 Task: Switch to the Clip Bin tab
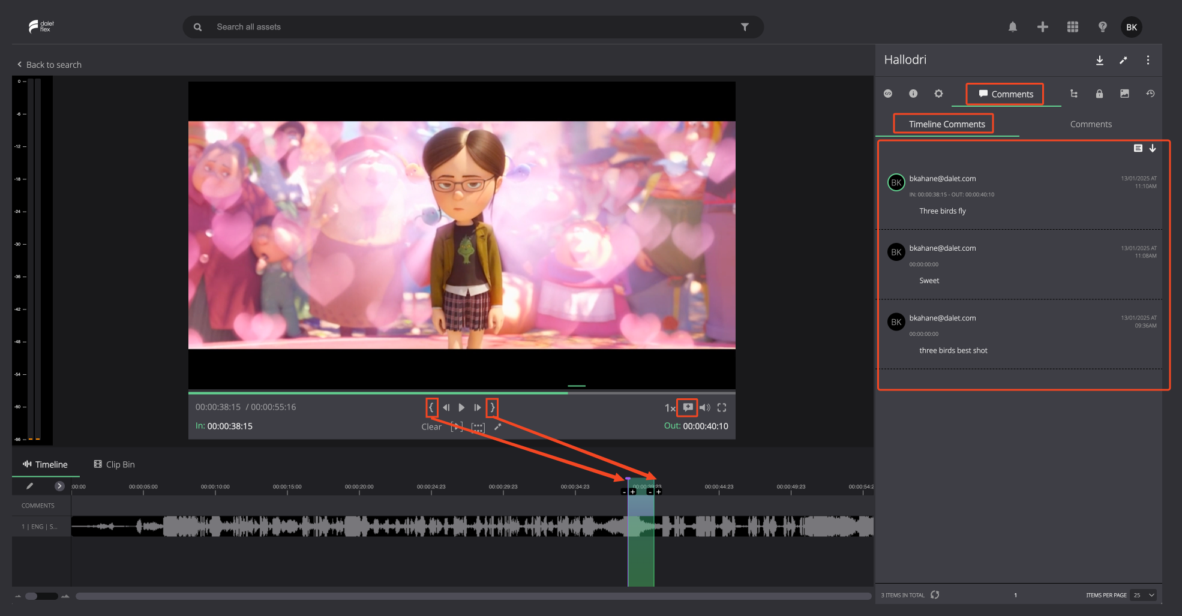[x=114, y=464]
